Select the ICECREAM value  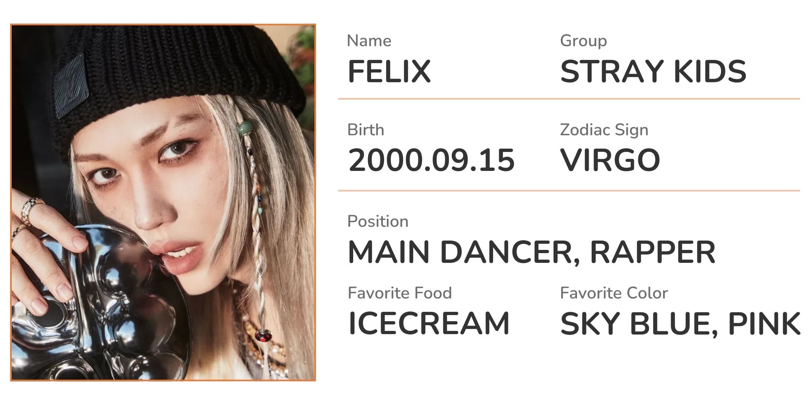click(429, 324)
